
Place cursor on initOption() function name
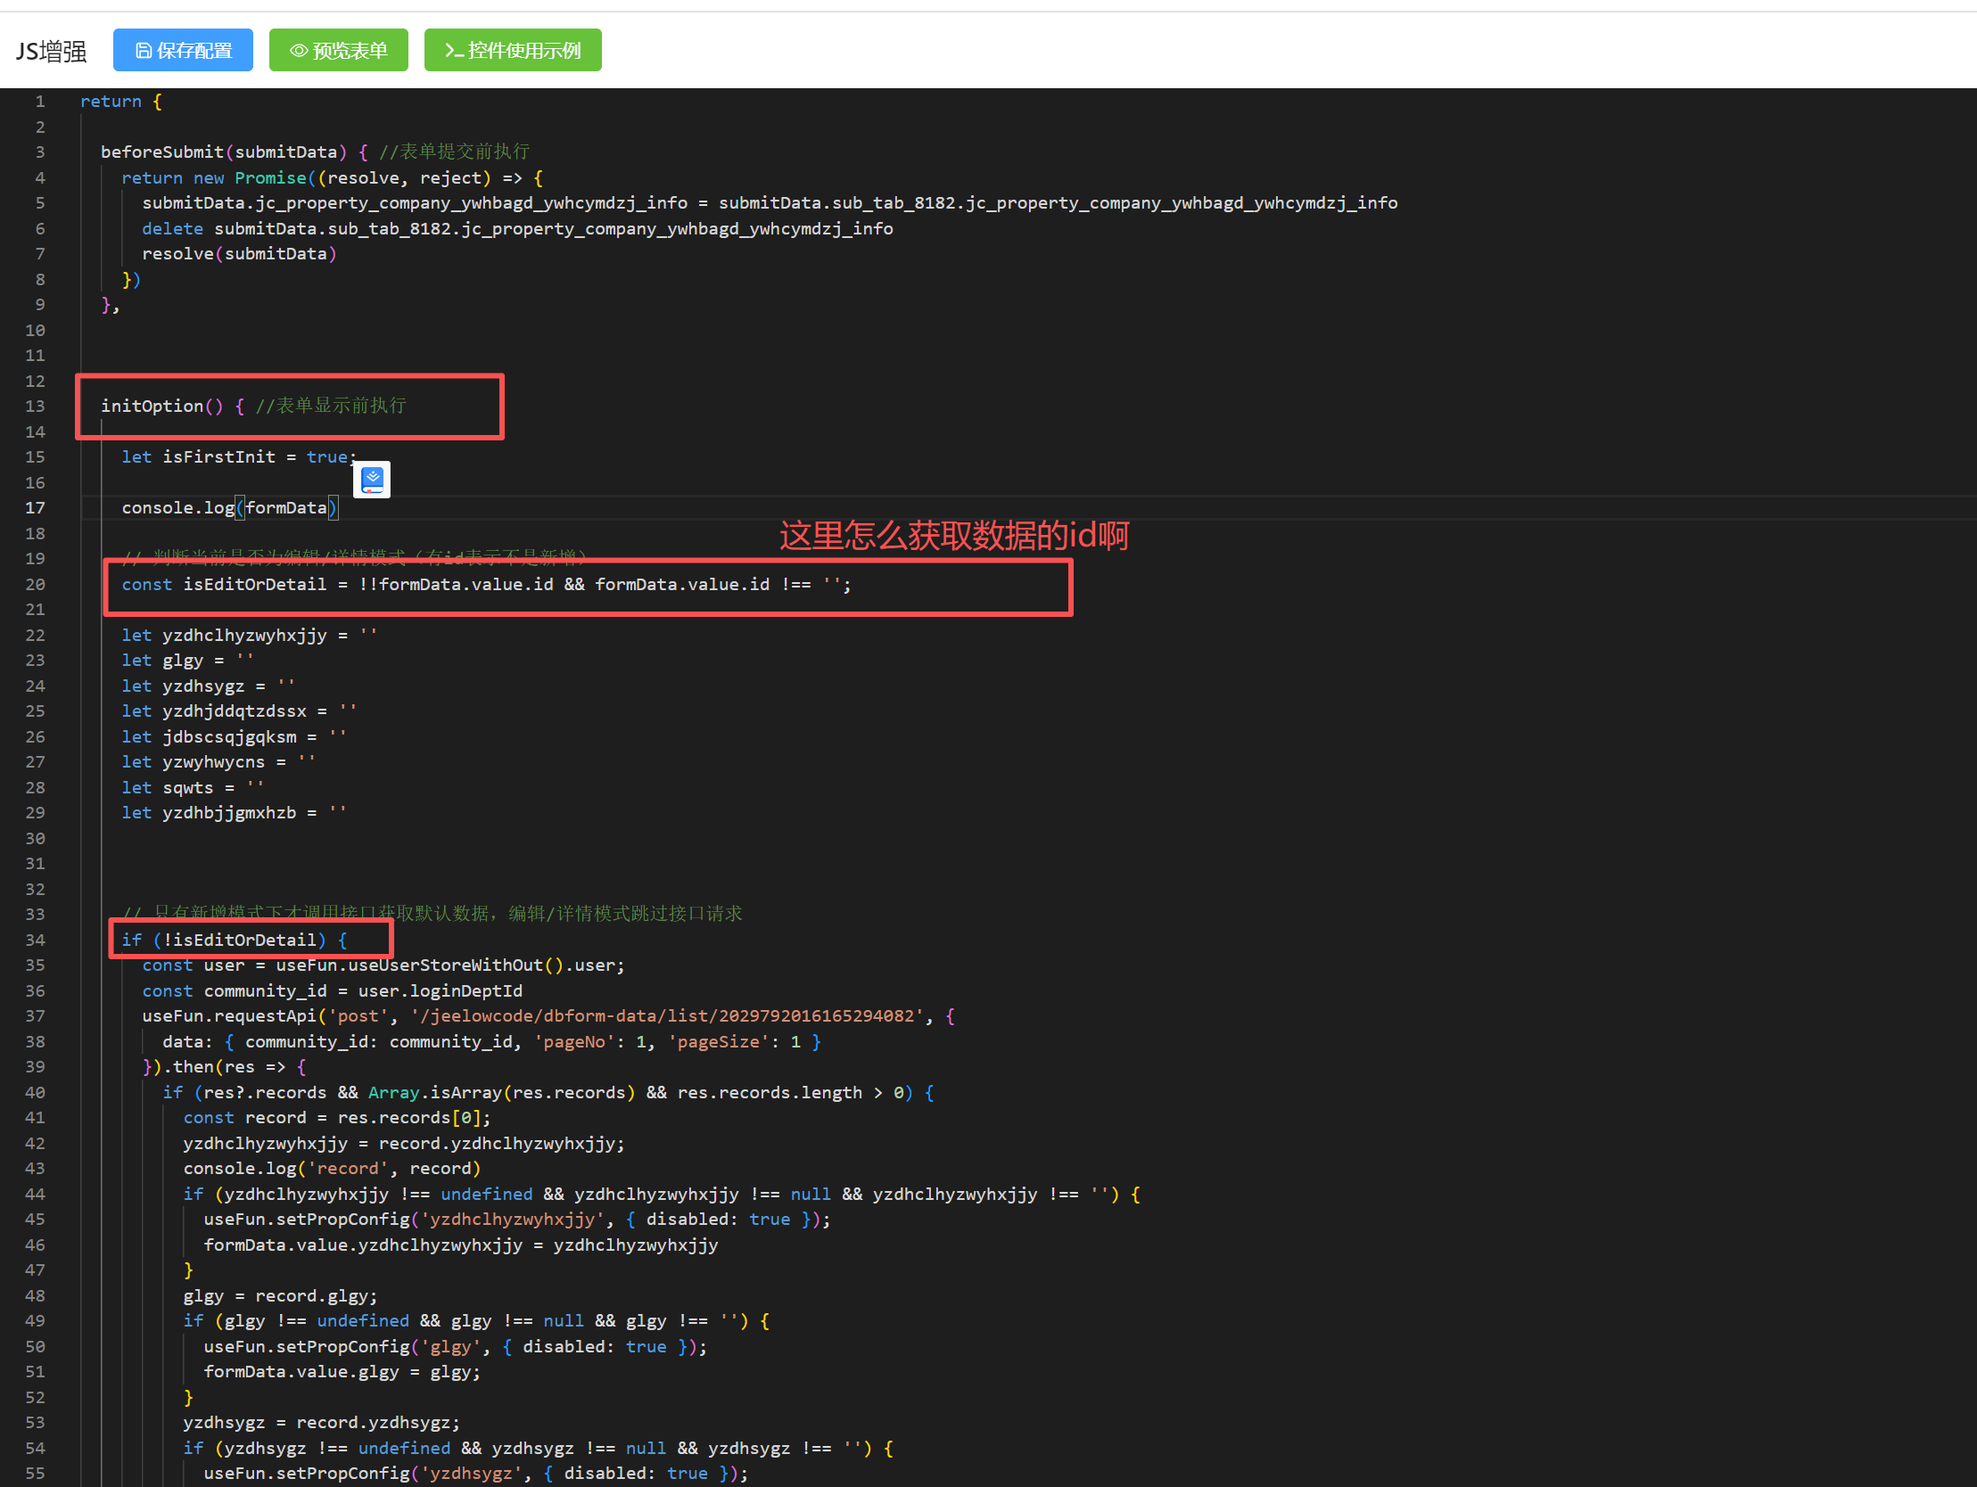[152, 406]
